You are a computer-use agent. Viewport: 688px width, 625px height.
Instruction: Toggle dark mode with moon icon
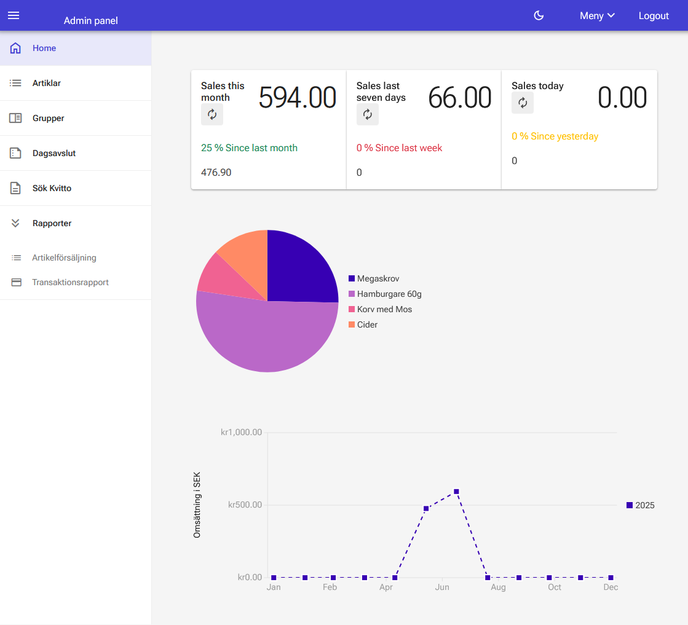click(x=539, y=15)
